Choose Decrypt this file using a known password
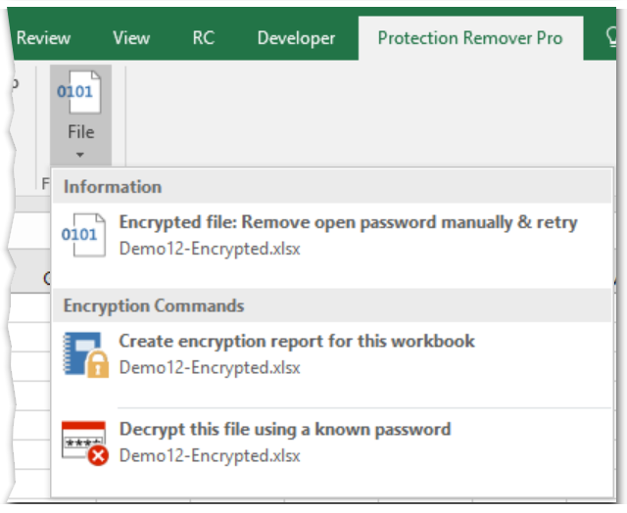The width and height of the screenshot is (627, 513). point(332,443)
